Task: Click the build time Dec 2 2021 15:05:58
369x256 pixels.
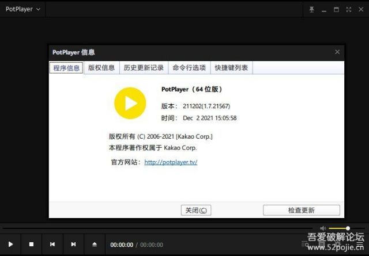Action: (x=210, y=118)
